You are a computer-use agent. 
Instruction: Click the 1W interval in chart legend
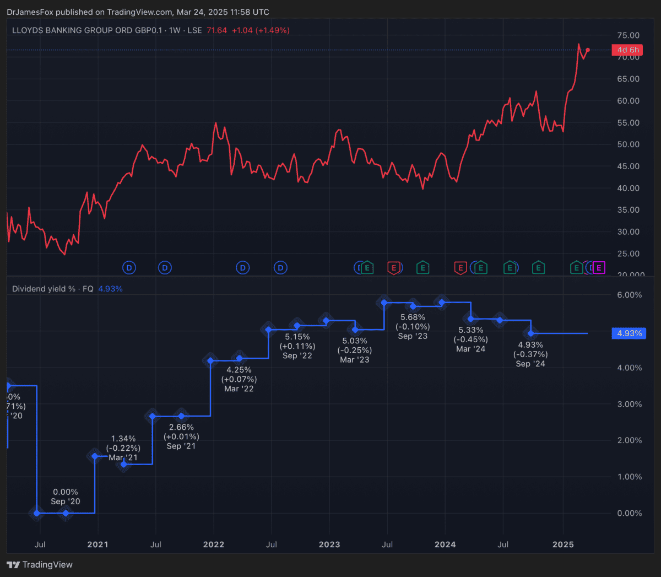[x=175, y=30]
